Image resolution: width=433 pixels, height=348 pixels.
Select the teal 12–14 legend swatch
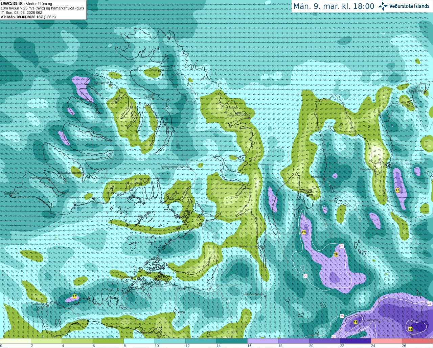(x=201, y=341)
